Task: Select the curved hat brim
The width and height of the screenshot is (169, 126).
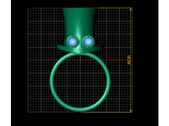Action: click(x=80, y=49)
